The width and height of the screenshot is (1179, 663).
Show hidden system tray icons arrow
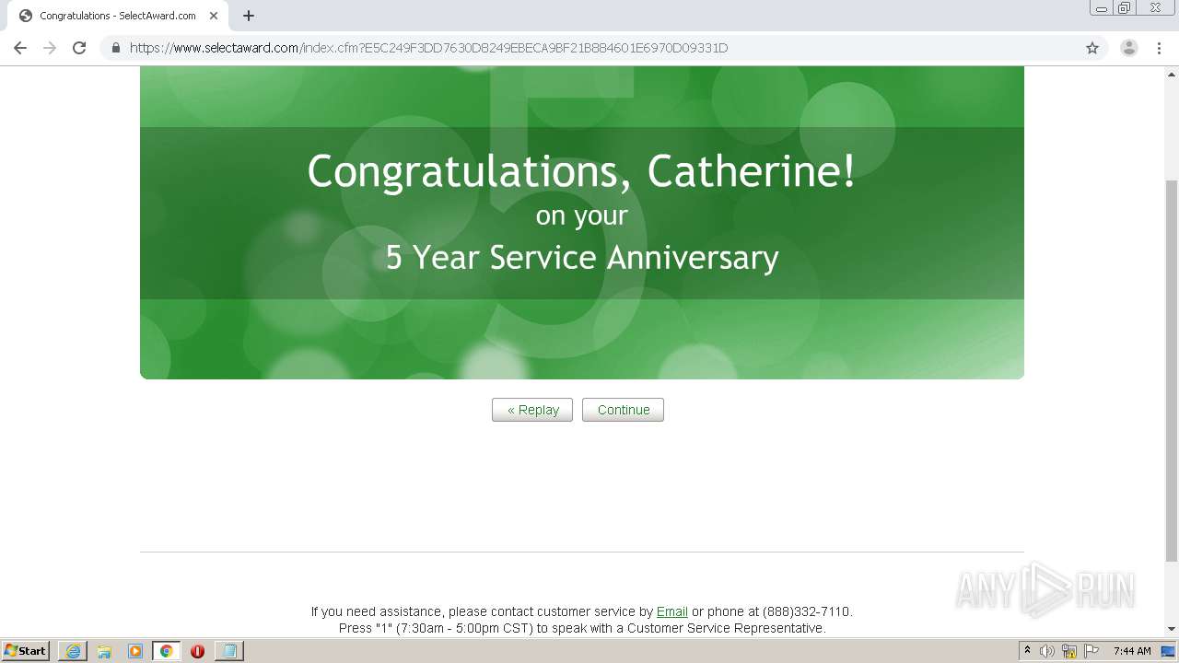1027,650
